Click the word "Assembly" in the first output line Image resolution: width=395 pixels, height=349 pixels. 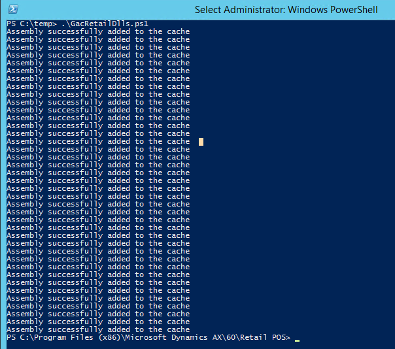pos(25,31)
